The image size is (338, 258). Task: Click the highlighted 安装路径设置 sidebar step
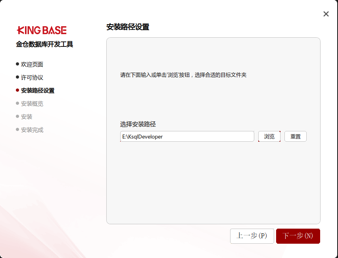point(37,90)
